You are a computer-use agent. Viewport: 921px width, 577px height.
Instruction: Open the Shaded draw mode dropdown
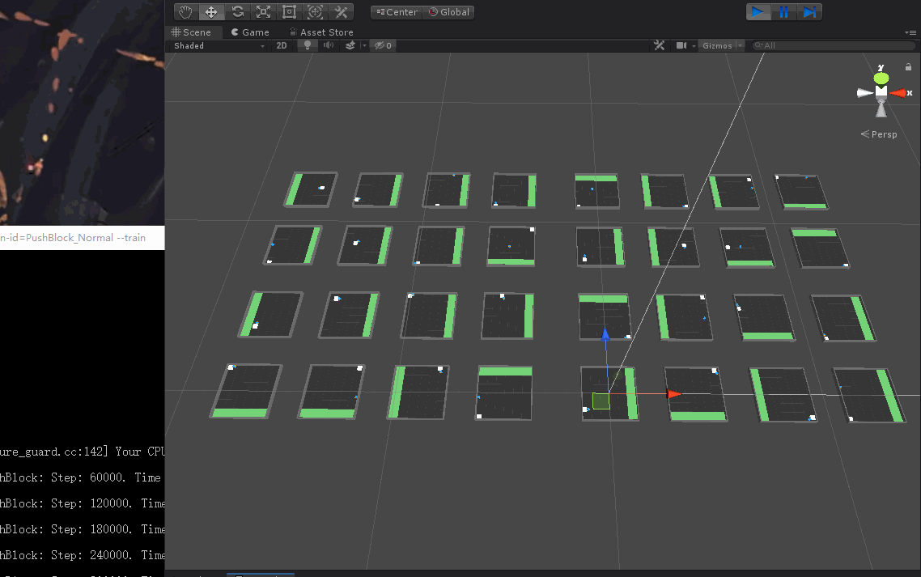219,46
